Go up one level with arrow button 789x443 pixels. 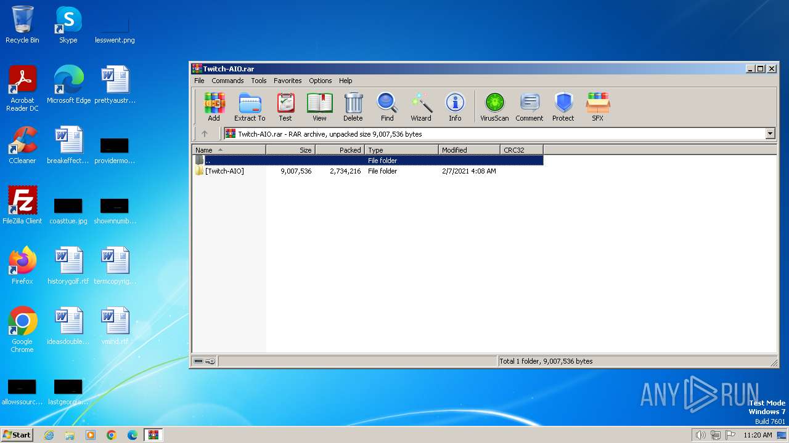point(205,134)
